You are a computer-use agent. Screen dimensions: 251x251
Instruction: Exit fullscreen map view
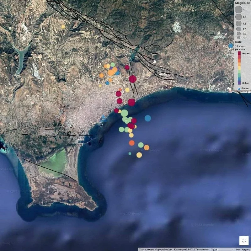tap(244, 241)
